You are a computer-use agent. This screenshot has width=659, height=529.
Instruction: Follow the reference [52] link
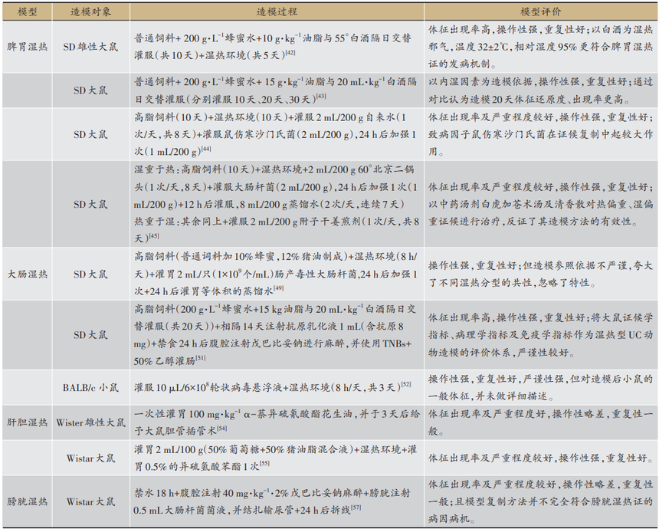[405, 382]
